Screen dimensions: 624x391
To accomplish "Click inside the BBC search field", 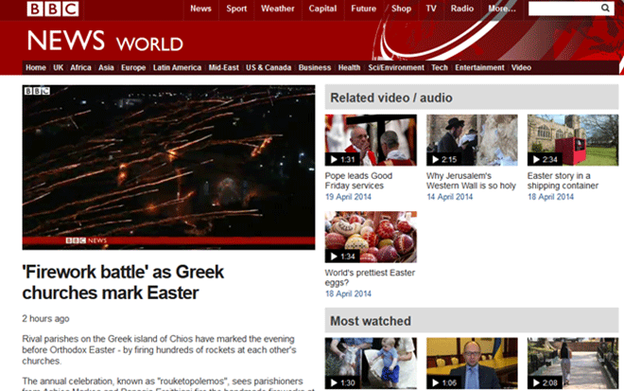I will tap(564, 9).
